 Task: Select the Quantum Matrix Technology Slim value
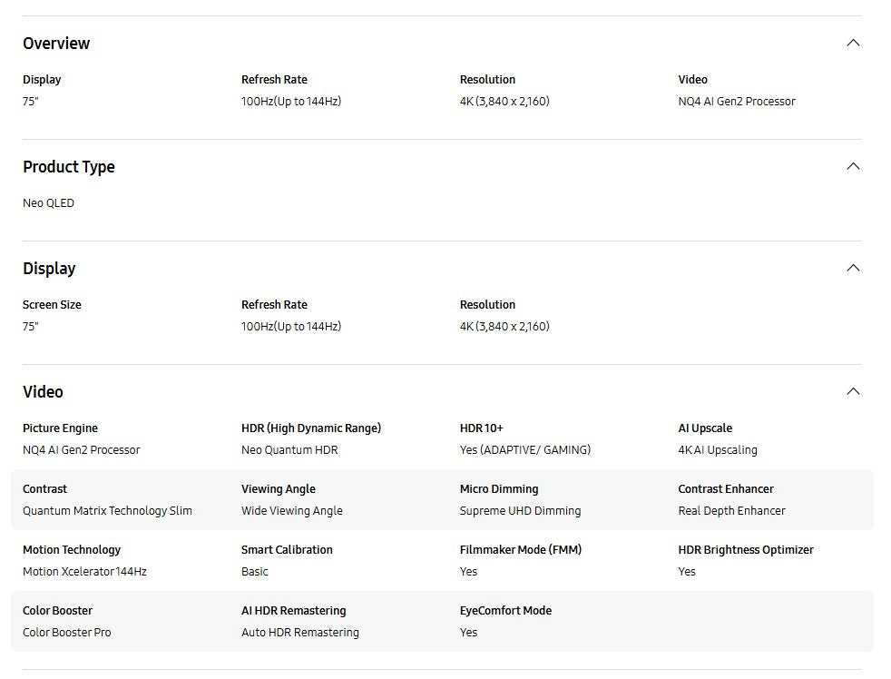click(107, 511)
